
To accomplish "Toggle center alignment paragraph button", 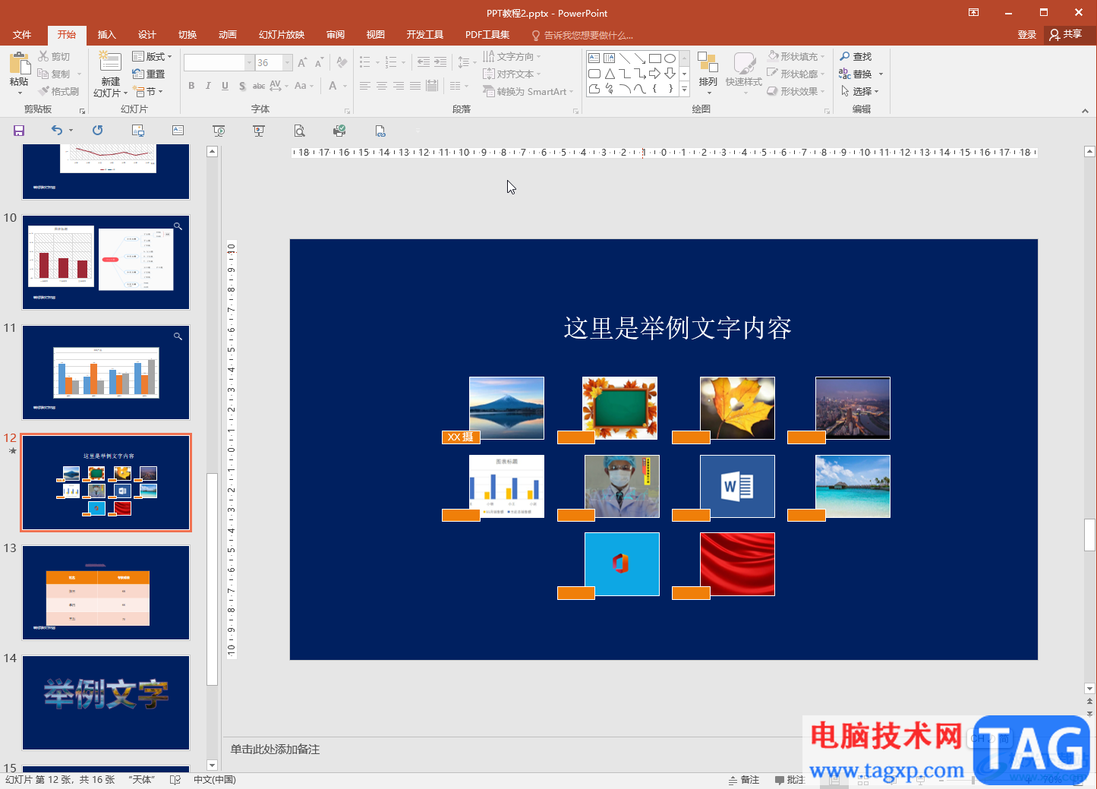I will 382,86.
